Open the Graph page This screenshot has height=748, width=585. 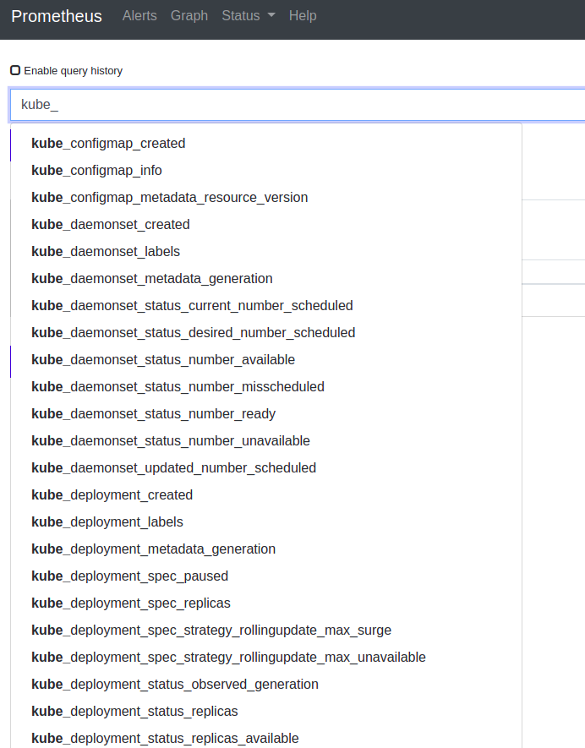coord(189,16)
